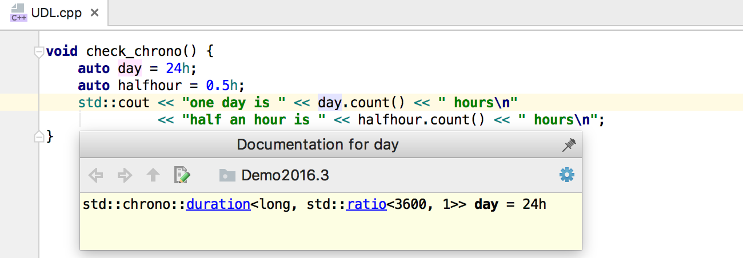Screen dimensions: 743x258
Task: Close the UDL.cpp tab
Action: pos(95,12)
